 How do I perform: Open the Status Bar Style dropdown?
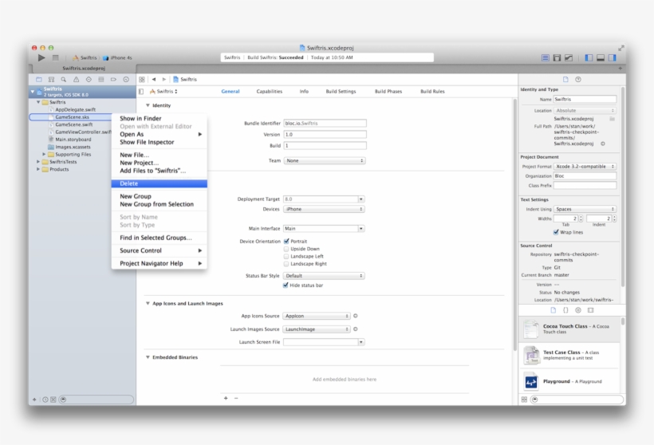(x=324, y=276)
